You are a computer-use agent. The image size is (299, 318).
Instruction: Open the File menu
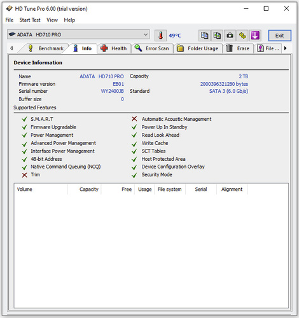click(10, 20)
